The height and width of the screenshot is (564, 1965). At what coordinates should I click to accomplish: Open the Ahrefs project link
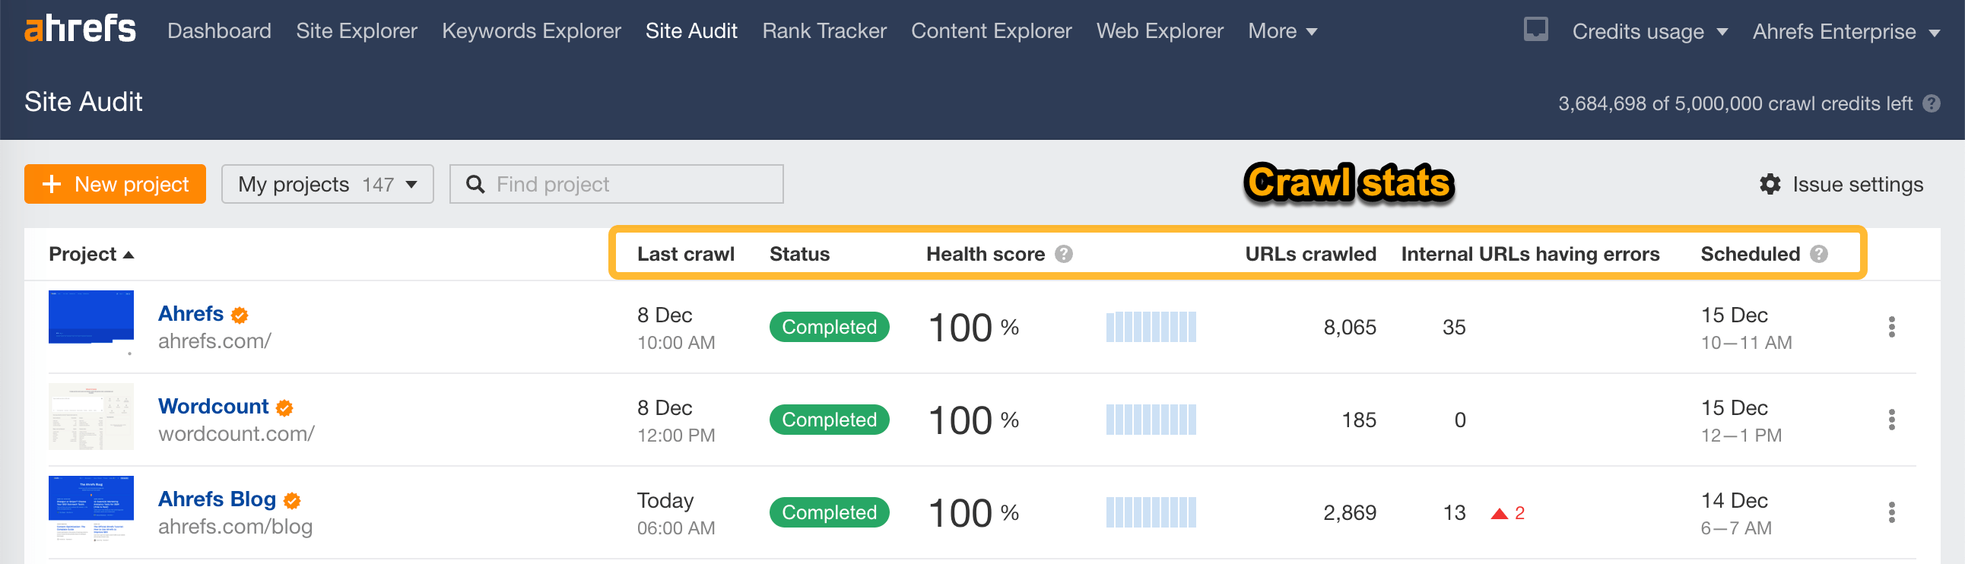pos(191,313)
